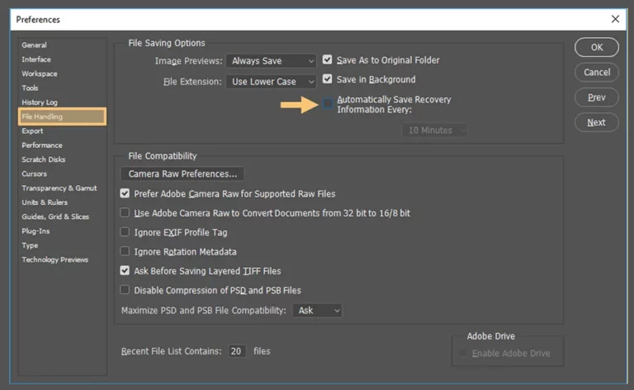Go to the Interface preferences category
634x390 pixels.
(36, 59)
